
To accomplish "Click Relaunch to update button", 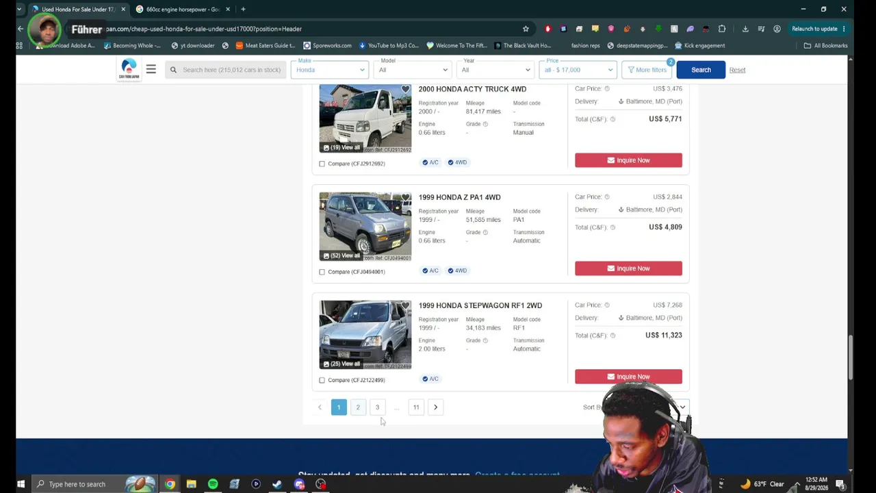I will point(819,29).
